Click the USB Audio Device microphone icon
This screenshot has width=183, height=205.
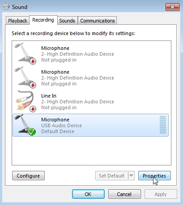(25, 125)
